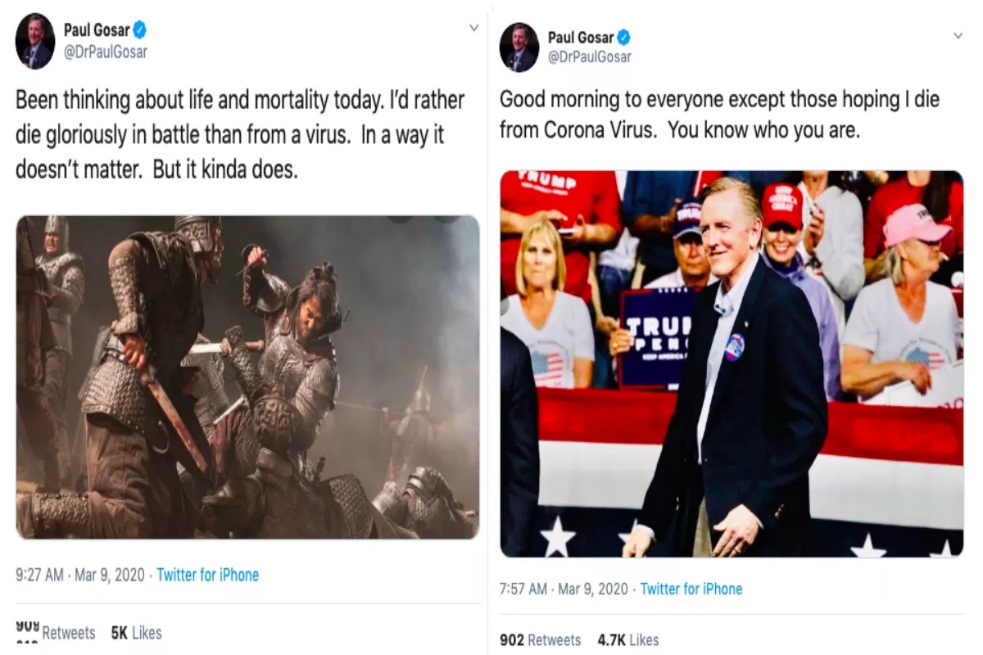Open the chevron menu on the mortality tweet
983x655 pixels.
tap(473, 28)
